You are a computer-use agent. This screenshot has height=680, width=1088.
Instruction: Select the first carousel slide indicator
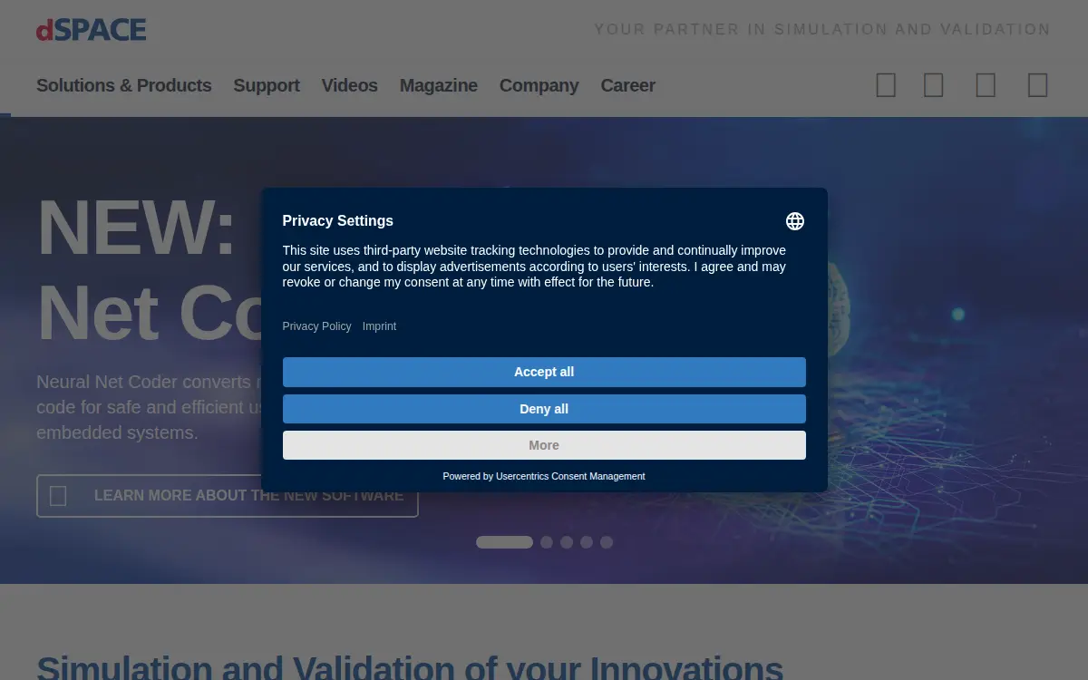point(505,542)
